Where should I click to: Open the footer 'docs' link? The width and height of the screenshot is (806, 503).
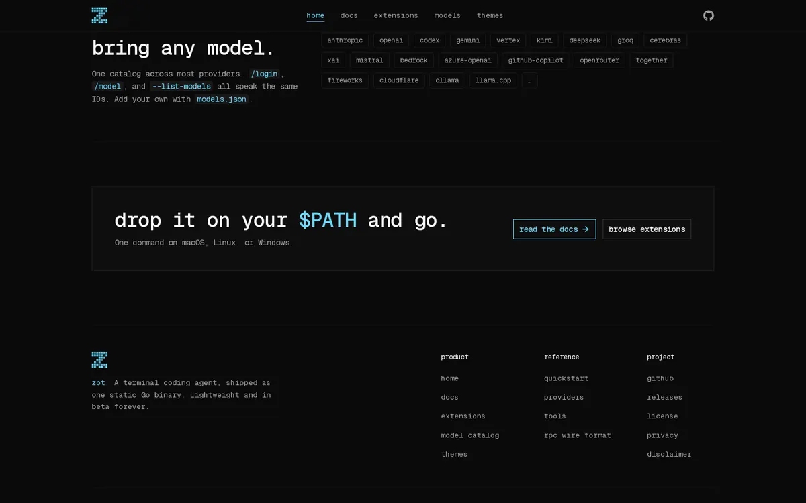(450, 397)
